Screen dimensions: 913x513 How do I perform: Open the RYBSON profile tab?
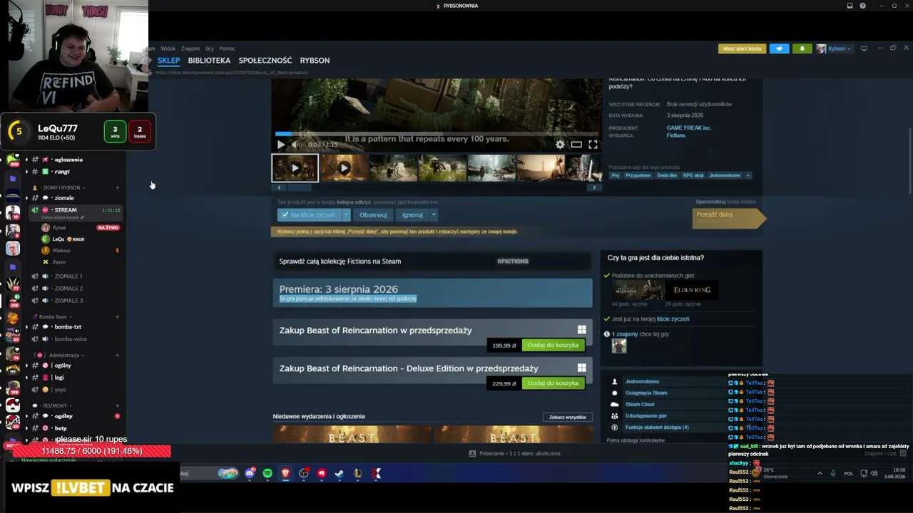(x=315, y=61)
